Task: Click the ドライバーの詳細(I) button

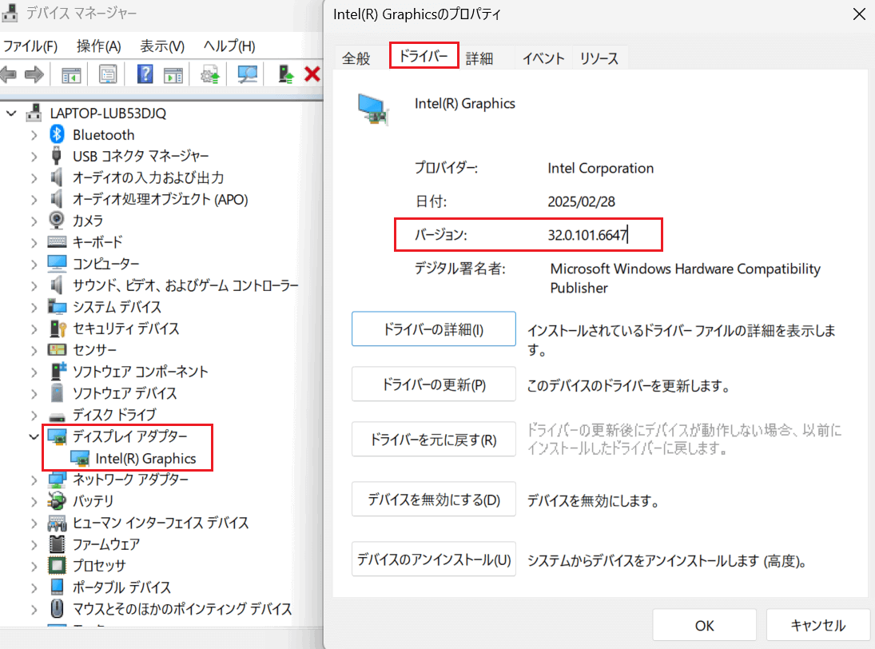Action: click(434, 329)
